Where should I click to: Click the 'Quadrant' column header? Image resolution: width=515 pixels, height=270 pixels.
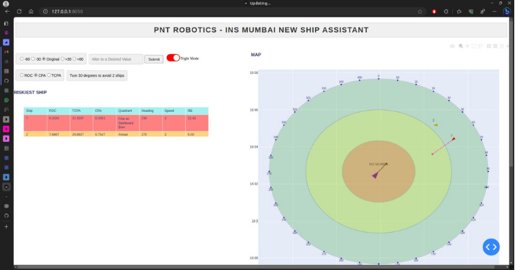click(x=127, y=111)
